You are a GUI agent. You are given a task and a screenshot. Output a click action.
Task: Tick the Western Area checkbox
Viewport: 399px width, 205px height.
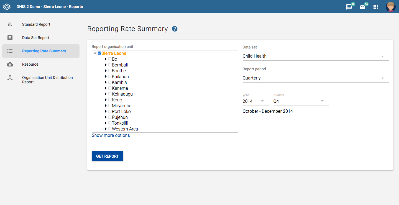pos(110,129)
